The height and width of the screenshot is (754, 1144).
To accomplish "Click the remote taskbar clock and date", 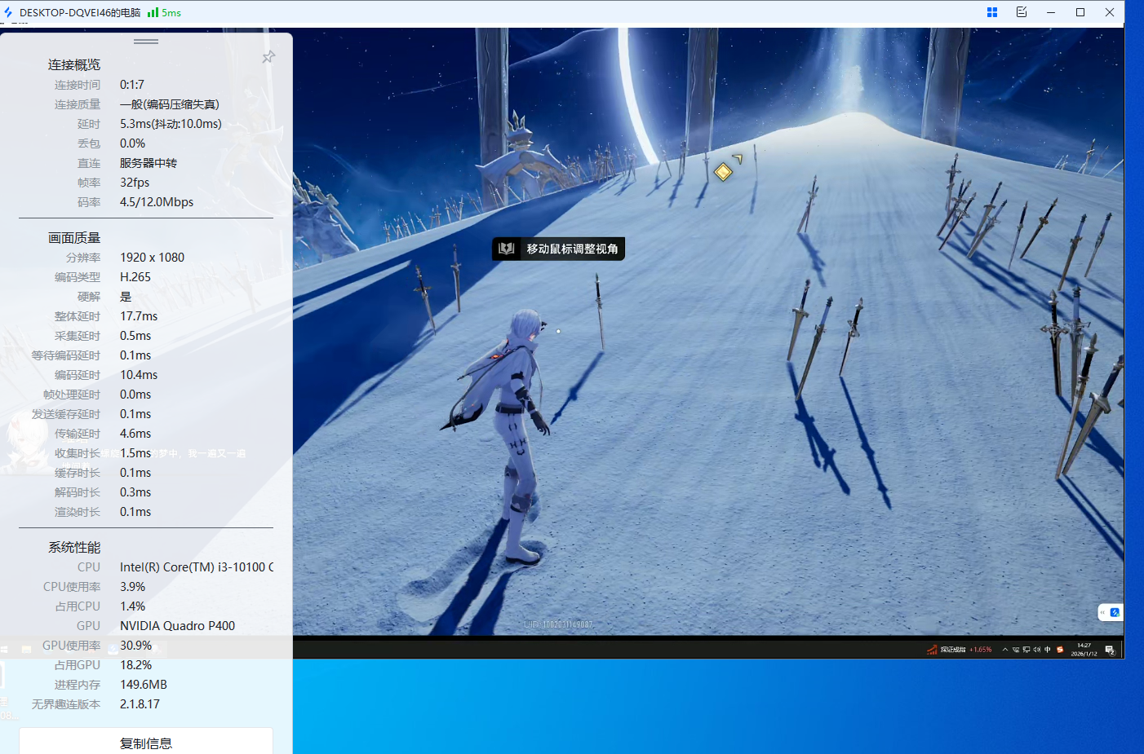I will coord(1084,650).
